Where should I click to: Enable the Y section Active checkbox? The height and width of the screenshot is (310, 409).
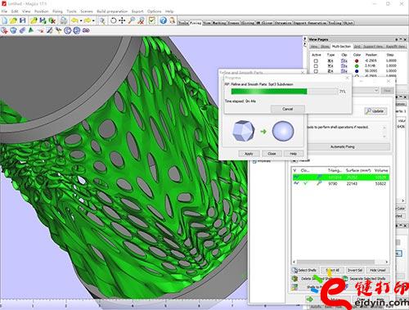[316, 66]
